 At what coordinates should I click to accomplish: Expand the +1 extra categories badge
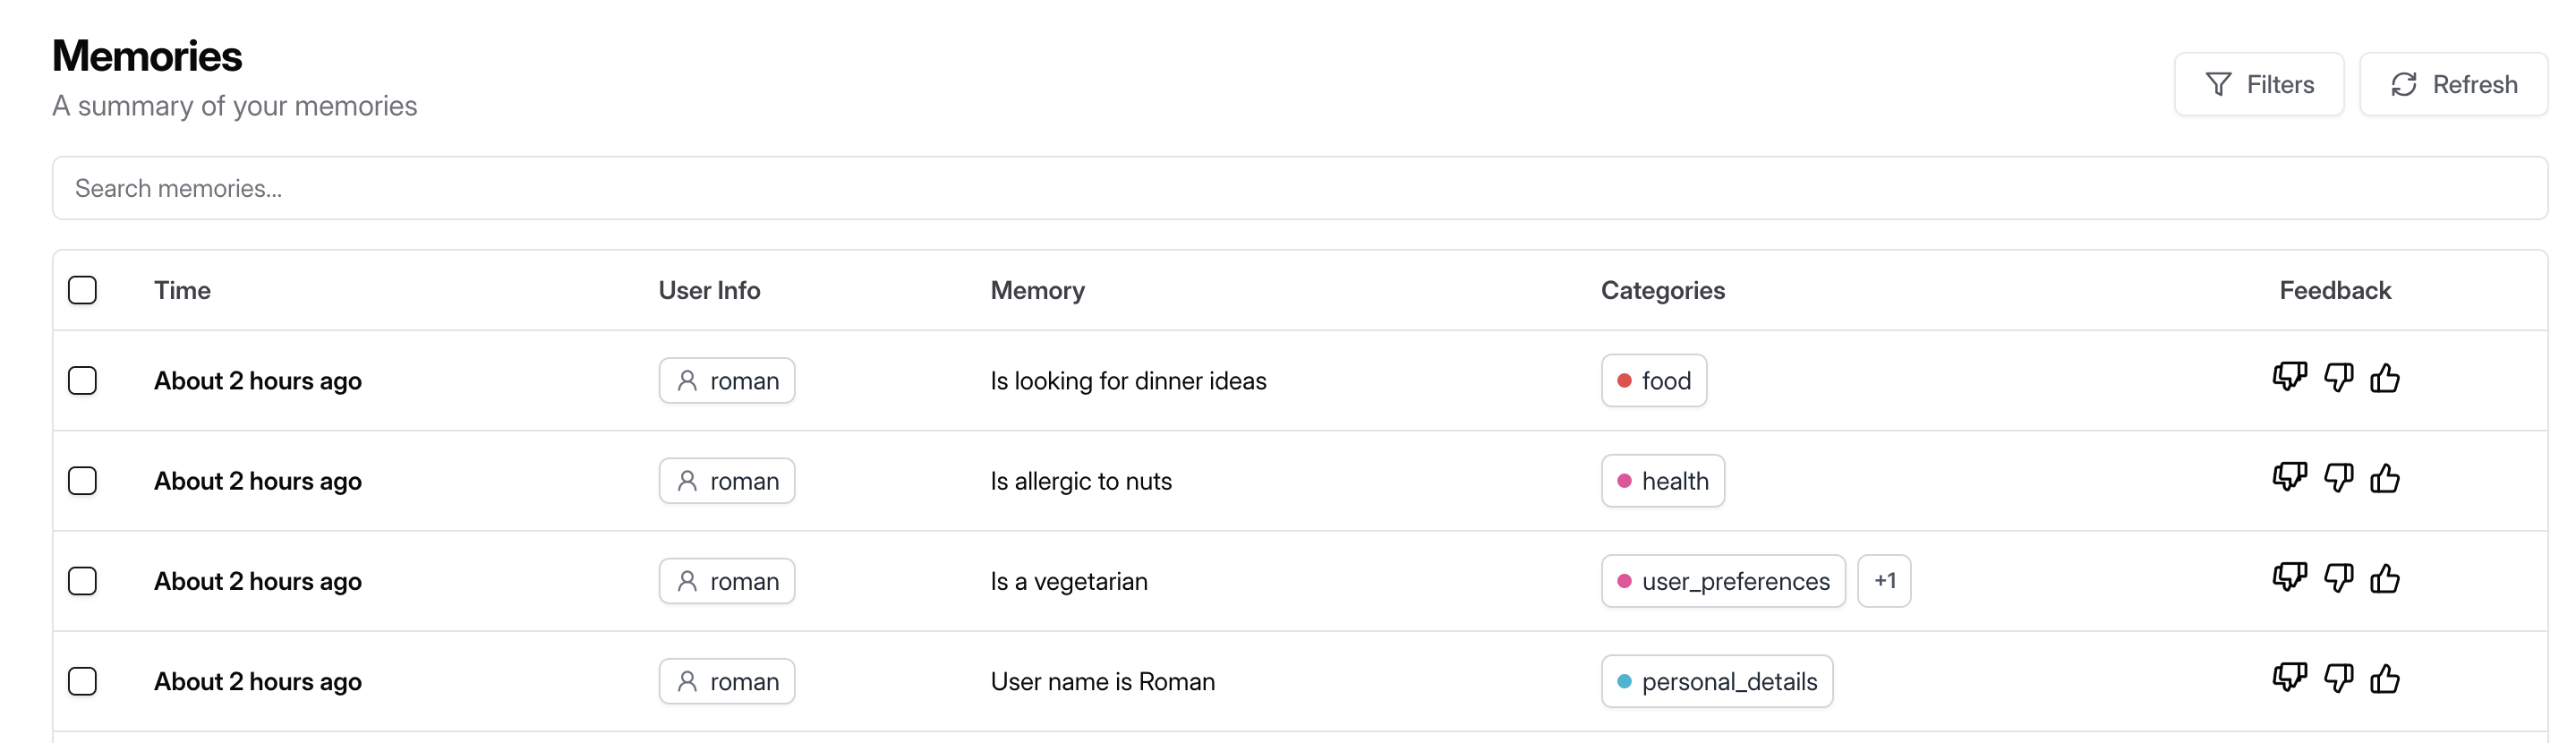pos(1883,581)
